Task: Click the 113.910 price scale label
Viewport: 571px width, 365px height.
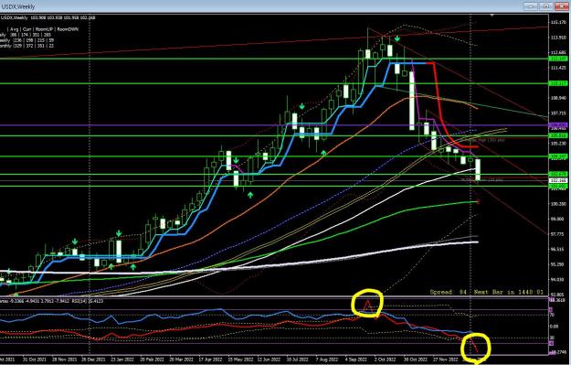Action: pos(558,38)
